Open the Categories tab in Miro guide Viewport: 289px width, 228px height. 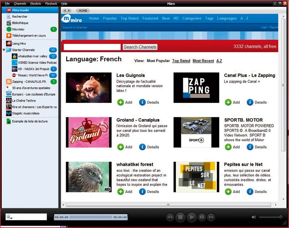pos(192,18)
